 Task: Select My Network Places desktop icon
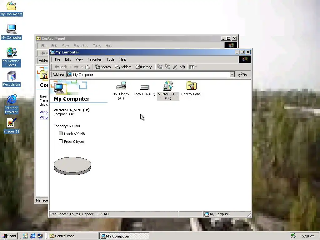12,57
